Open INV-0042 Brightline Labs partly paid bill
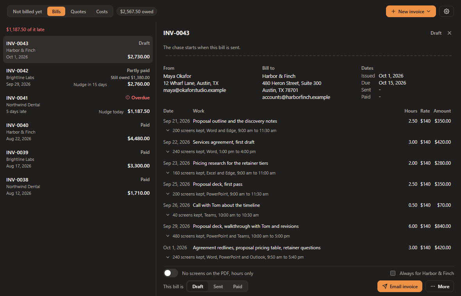Viewport: 461px width, 296px height. (78, 77)
